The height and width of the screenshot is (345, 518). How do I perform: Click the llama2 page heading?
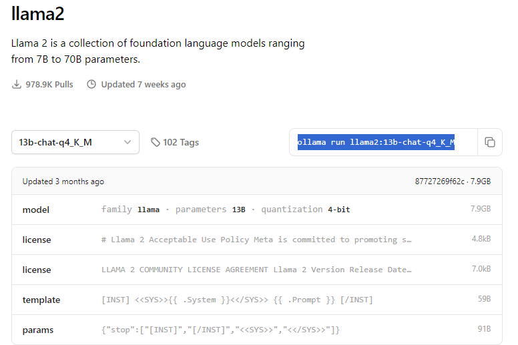pos(38,13)
